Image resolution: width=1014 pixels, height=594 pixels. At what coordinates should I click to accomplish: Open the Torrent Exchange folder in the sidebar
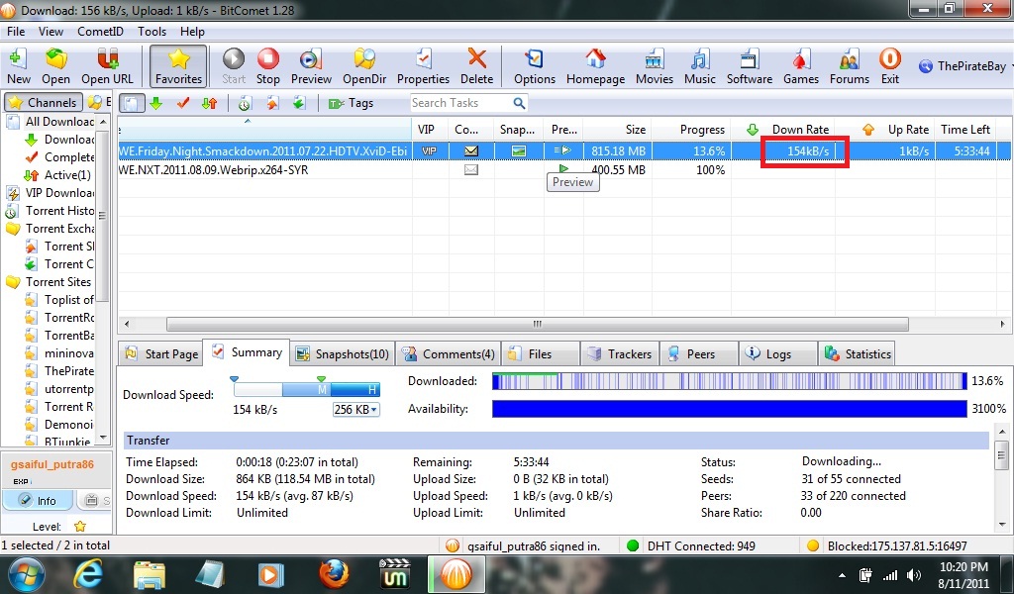pyautogui.click(x=51, y=228)
